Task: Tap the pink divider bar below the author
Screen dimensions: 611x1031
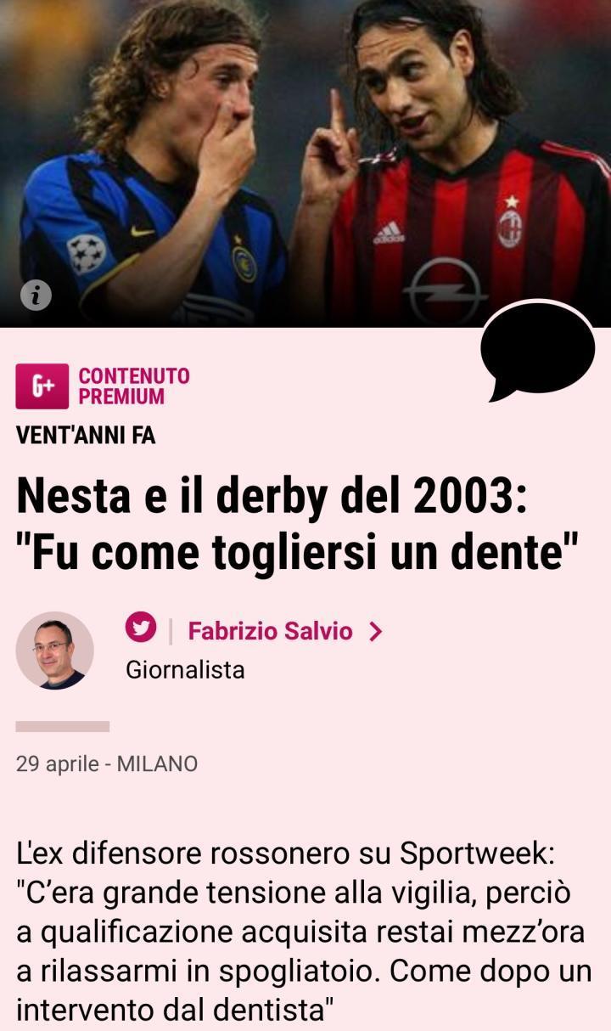Action: click(x=63, y=726)
